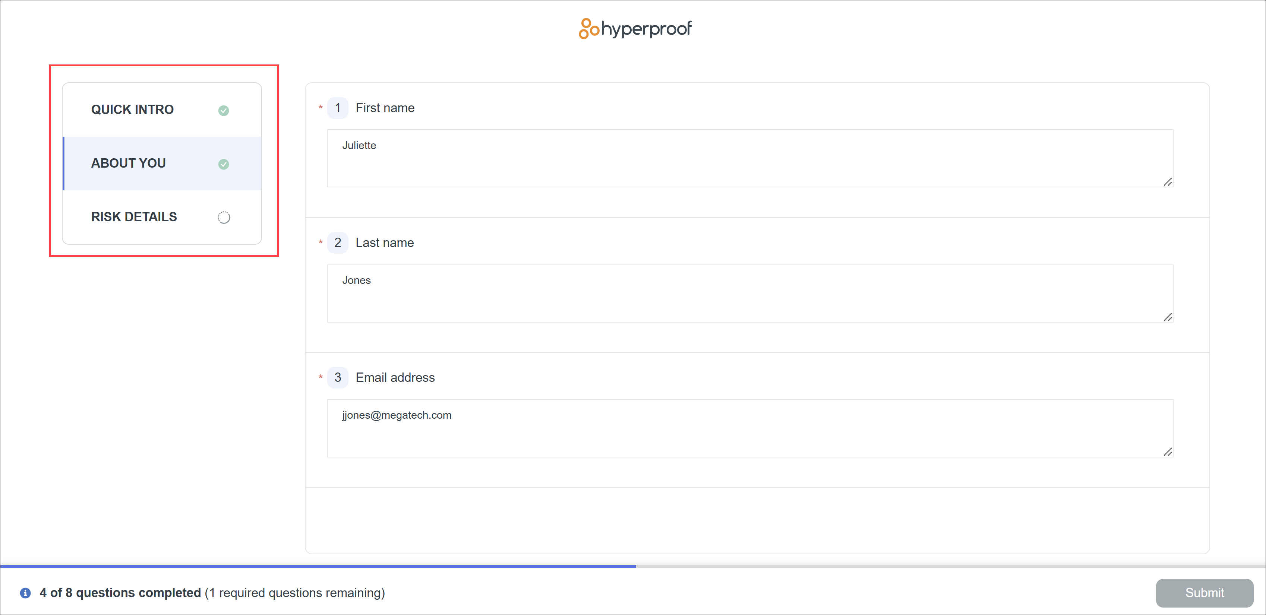Click question number 3 badge

338,377
